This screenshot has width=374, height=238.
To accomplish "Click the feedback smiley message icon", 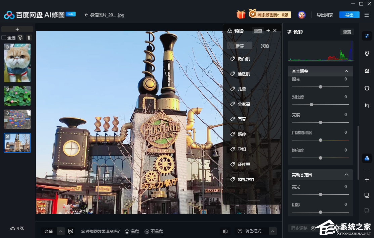I will point(71,231).
